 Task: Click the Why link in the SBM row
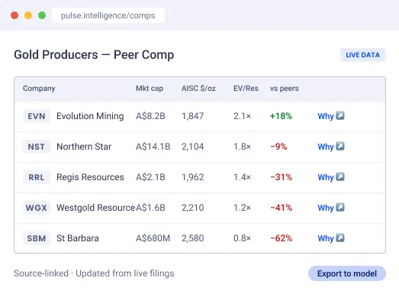pyautogui.click(x=326, y=238)
